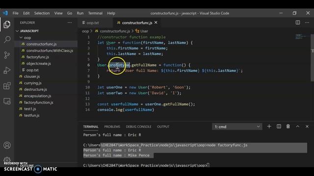Collapse the oop folder
This screenshot has width=314, height=176.
click(x=21, y=38)
